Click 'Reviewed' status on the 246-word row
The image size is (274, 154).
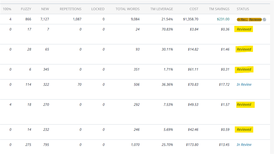click(244, 130)
